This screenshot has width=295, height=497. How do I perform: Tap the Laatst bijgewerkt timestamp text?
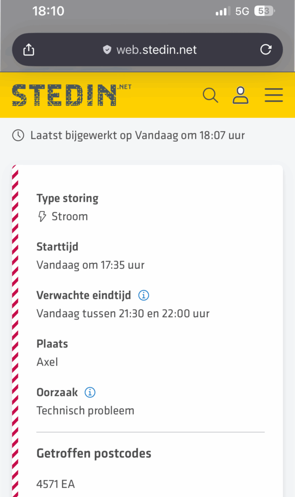click(138, 135)
